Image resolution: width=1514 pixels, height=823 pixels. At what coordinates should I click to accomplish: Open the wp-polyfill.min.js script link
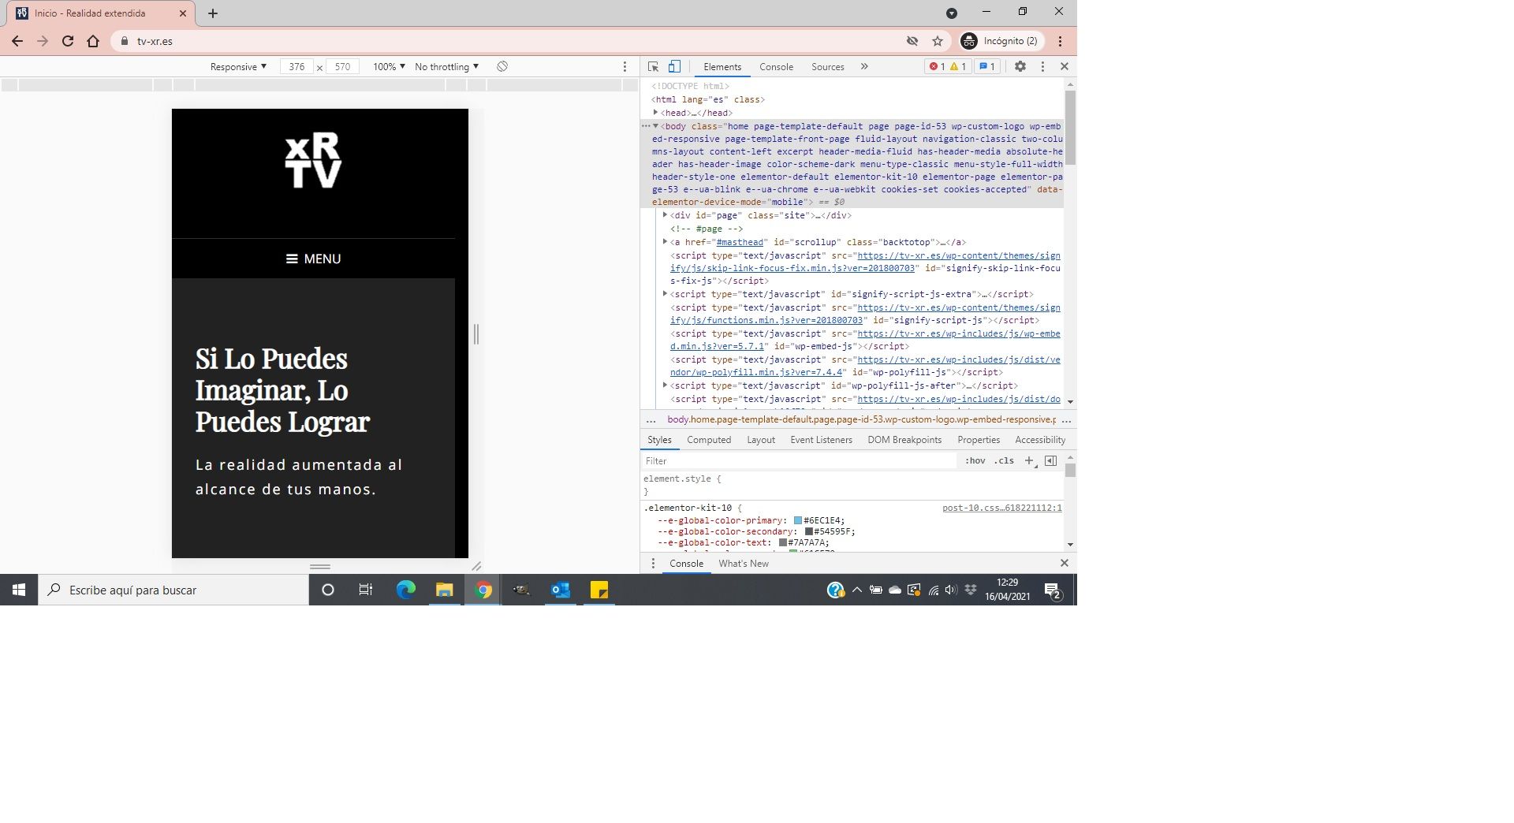pyautogui.click(x=865, y=366)
